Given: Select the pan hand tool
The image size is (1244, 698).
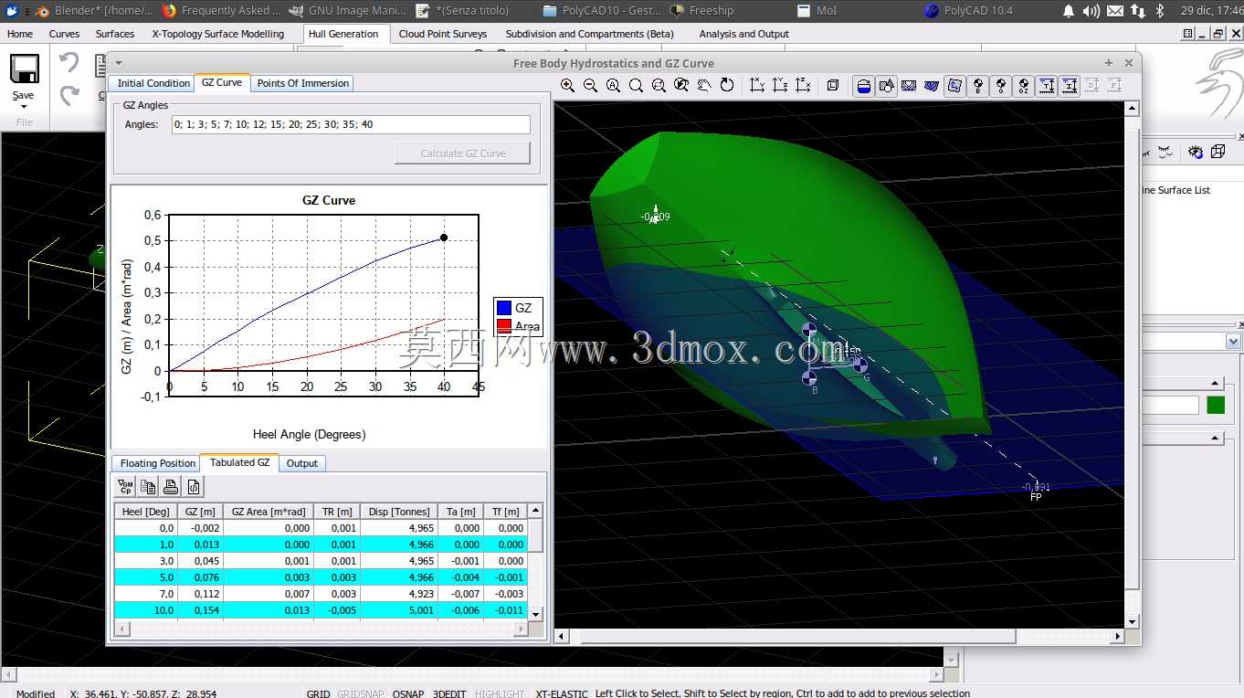Looking at the screenshot, I should (704, 85).
